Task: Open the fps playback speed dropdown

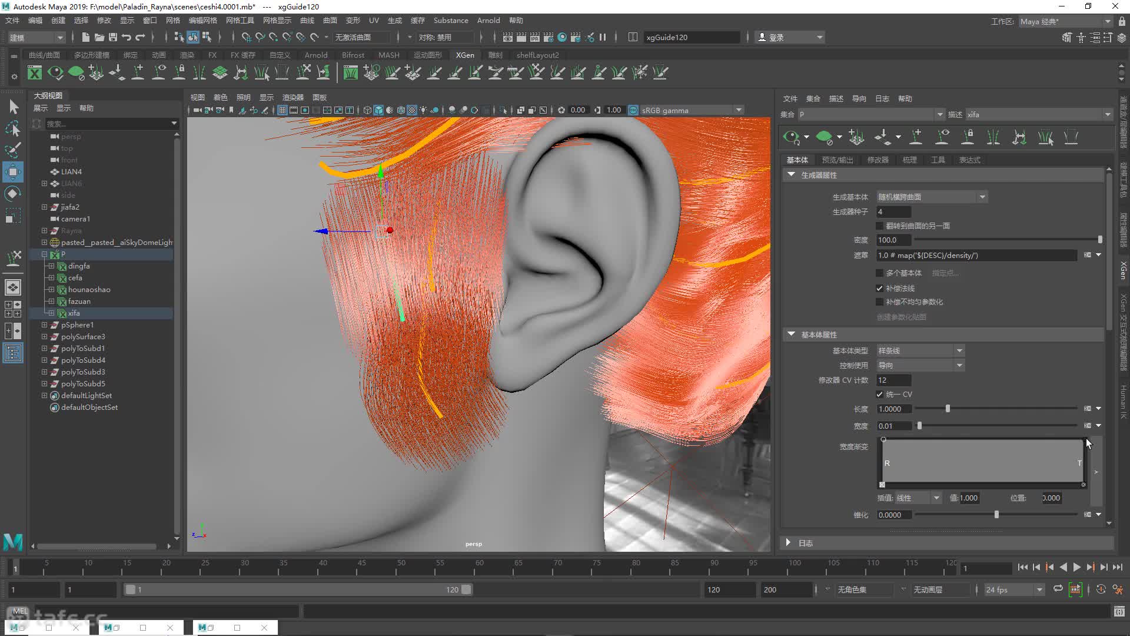Action: point(1014,589)
